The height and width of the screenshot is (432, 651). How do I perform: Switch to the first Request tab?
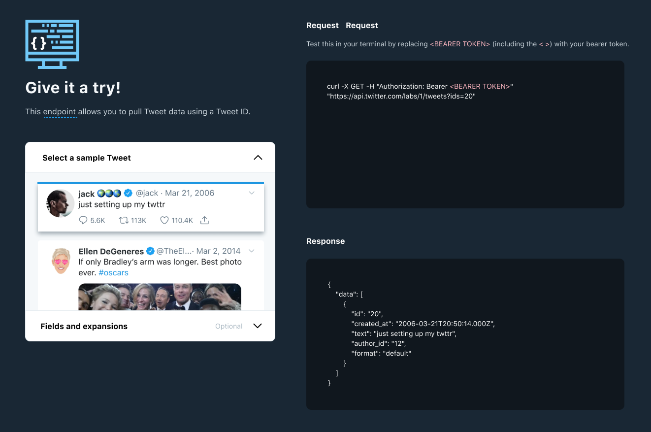[x=322, y=25]
